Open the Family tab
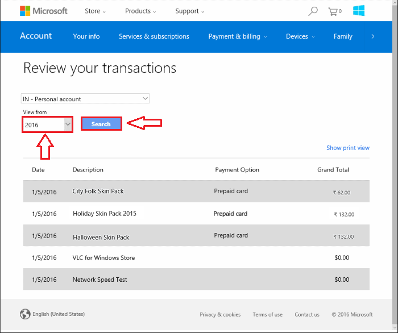Image resolution: width=398 pixels, height=333 pixels. (x=343, y=36)
